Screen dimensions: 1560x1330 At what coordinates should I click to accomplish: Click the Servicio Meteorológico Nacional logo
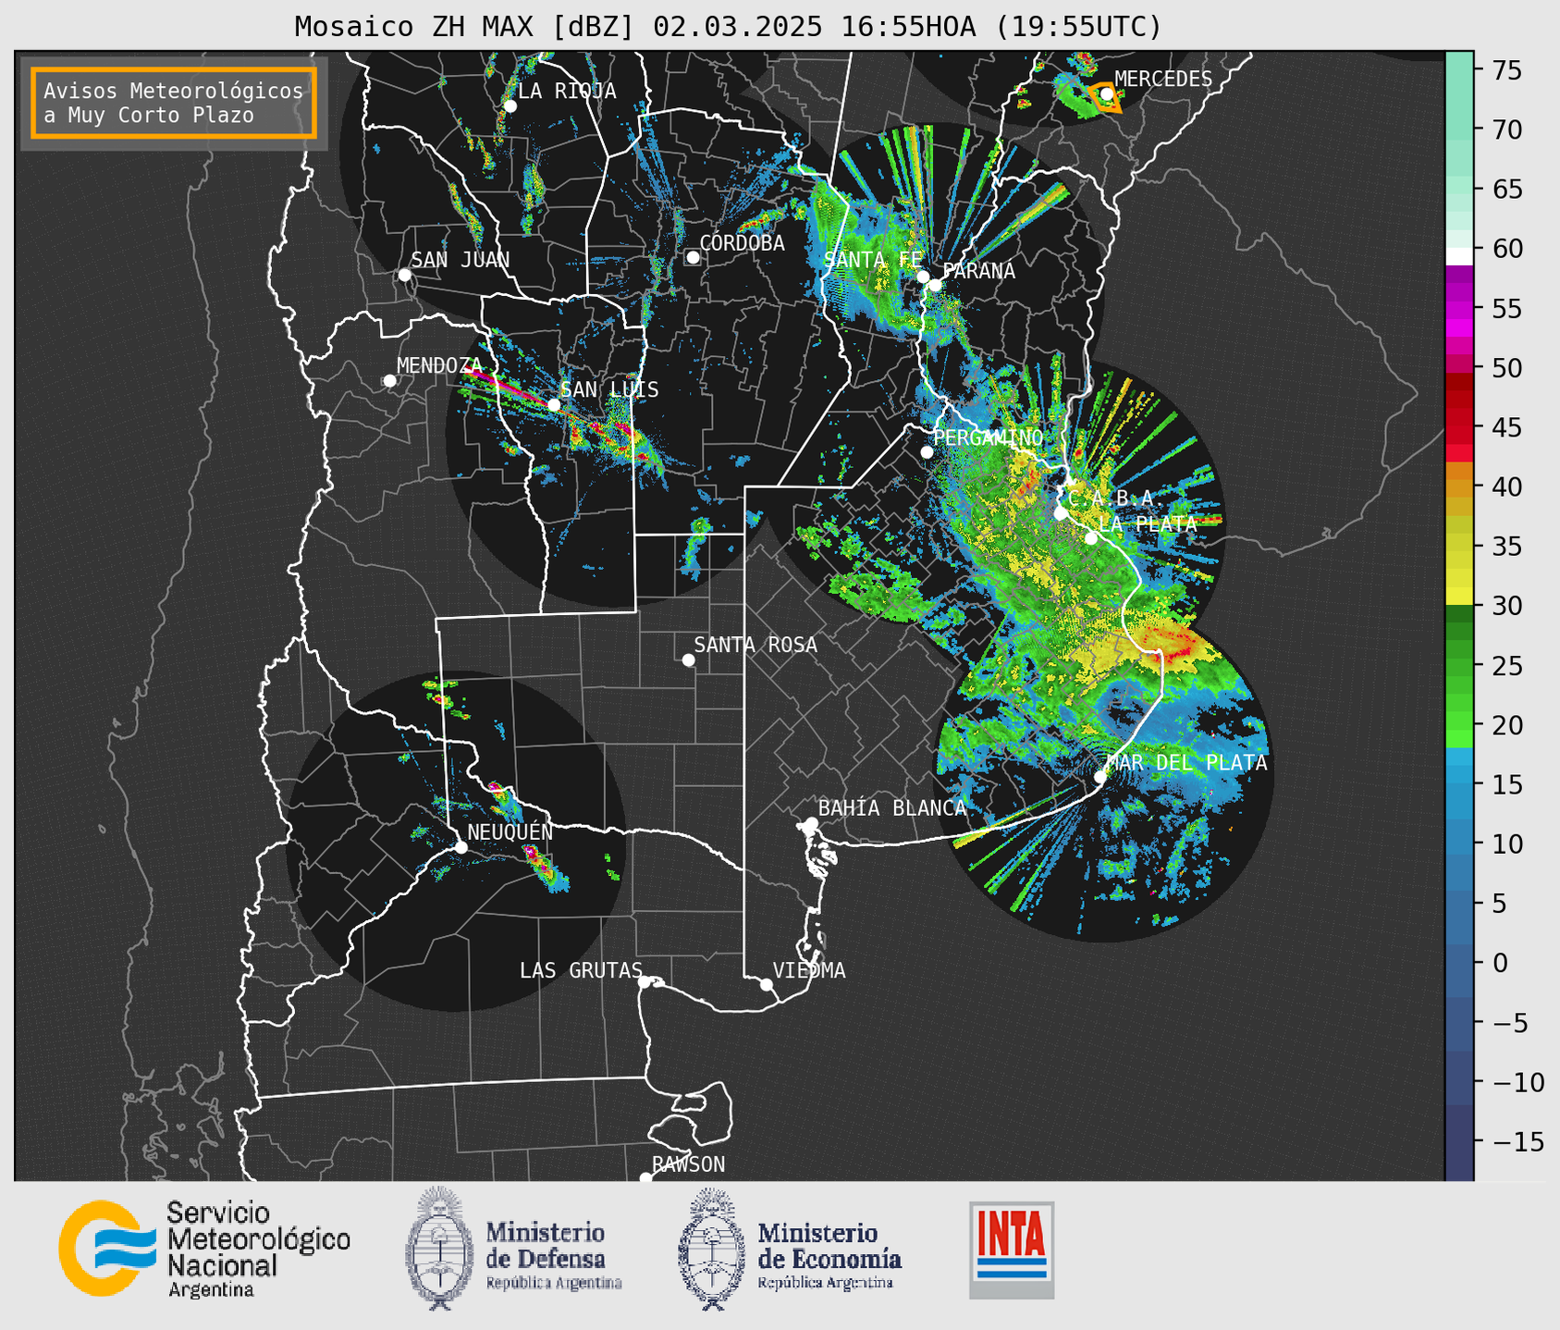pos(204,1249)
